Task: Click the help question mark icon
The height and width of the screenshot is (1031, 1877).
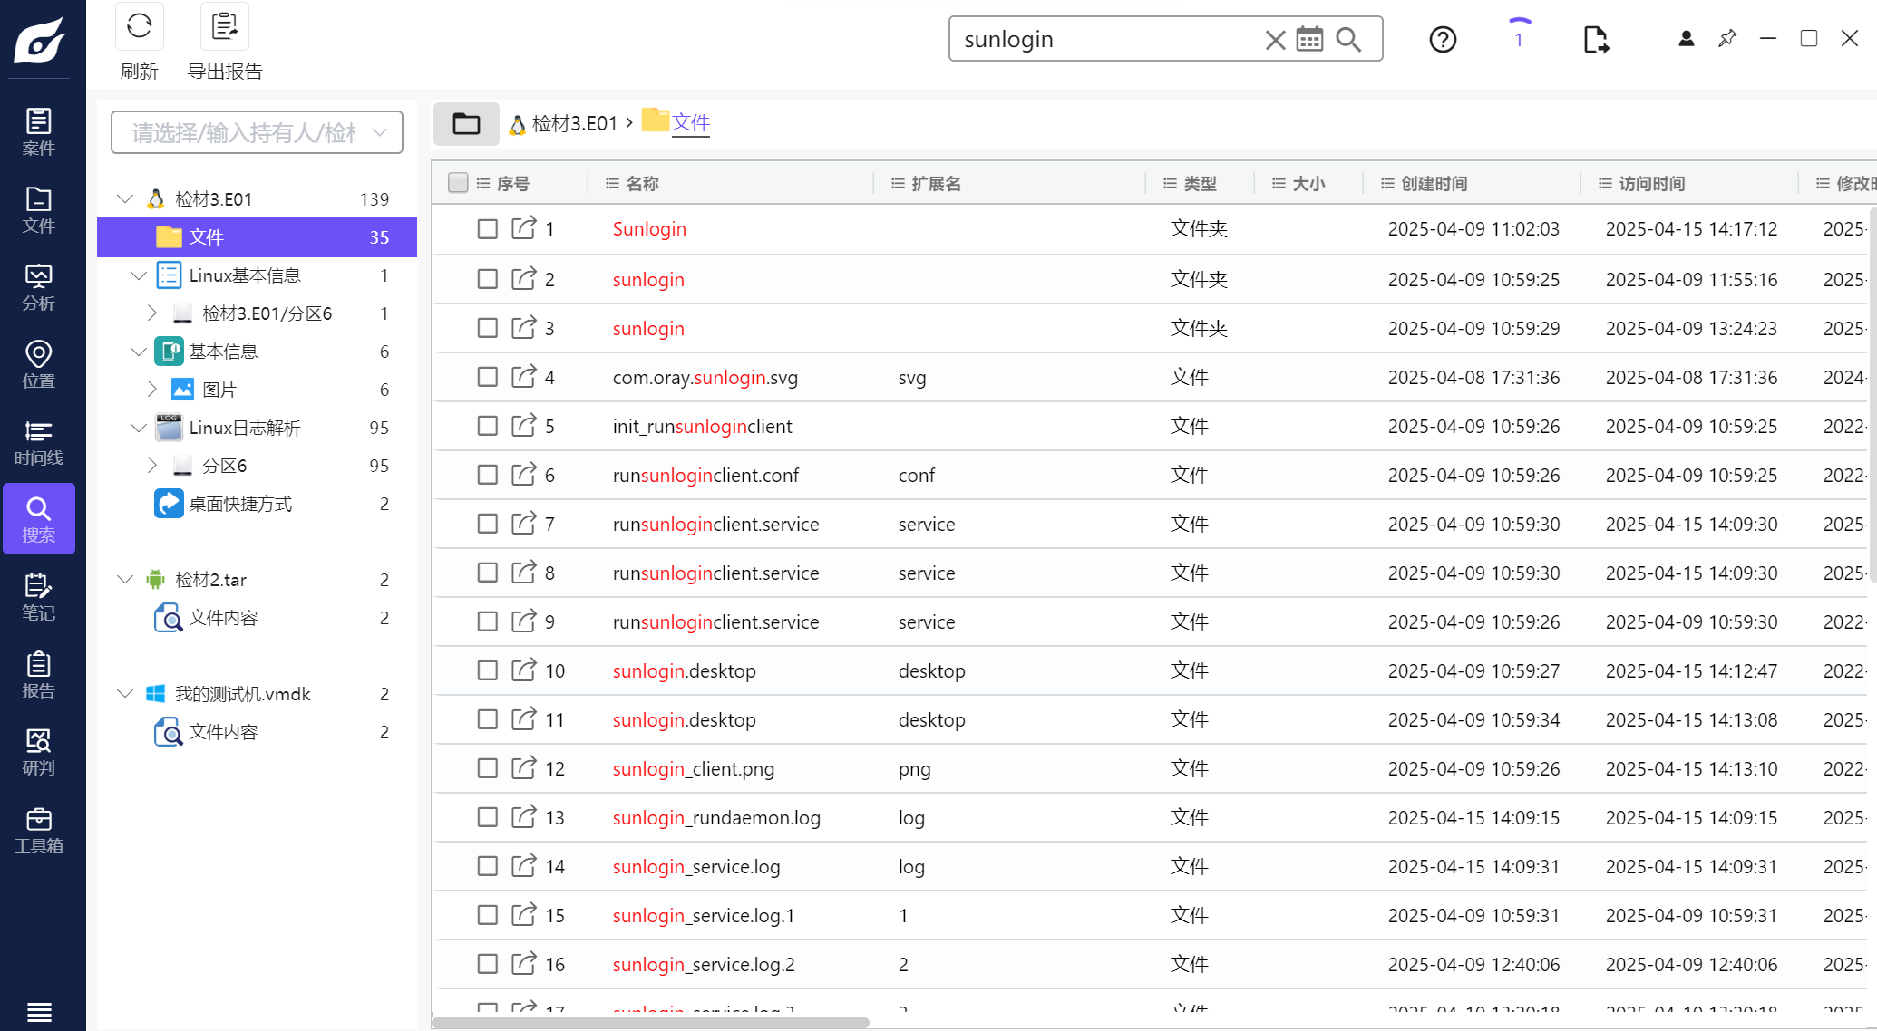Action: [x=1442, y=39]
